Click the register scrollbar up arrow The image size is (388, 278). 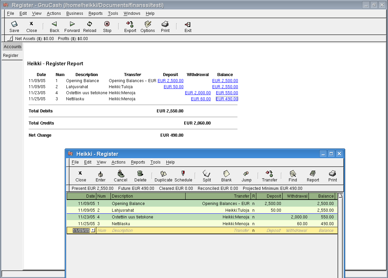(341, 196)
